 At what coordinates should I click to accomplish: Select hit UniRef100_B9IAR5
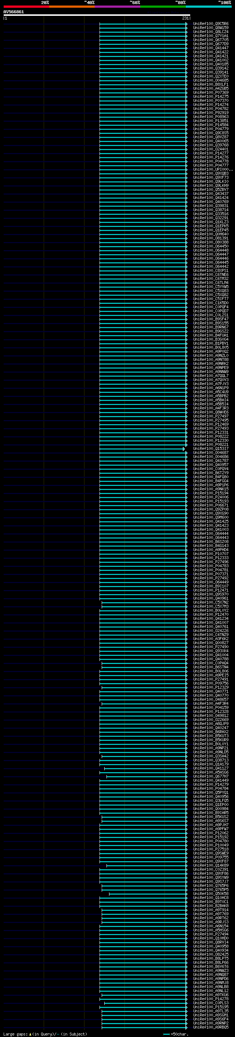[210, 813]
